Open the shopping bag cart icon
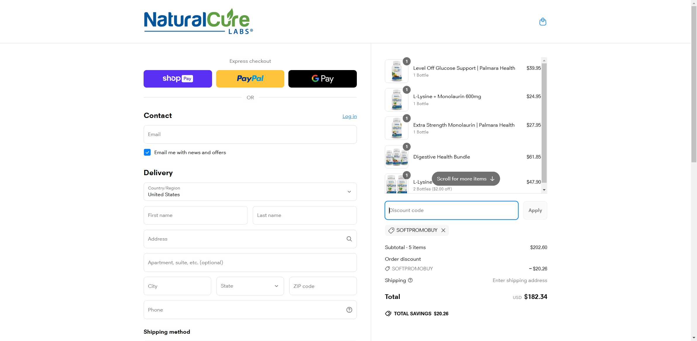697x341 pixels. [x=543, y=22]
